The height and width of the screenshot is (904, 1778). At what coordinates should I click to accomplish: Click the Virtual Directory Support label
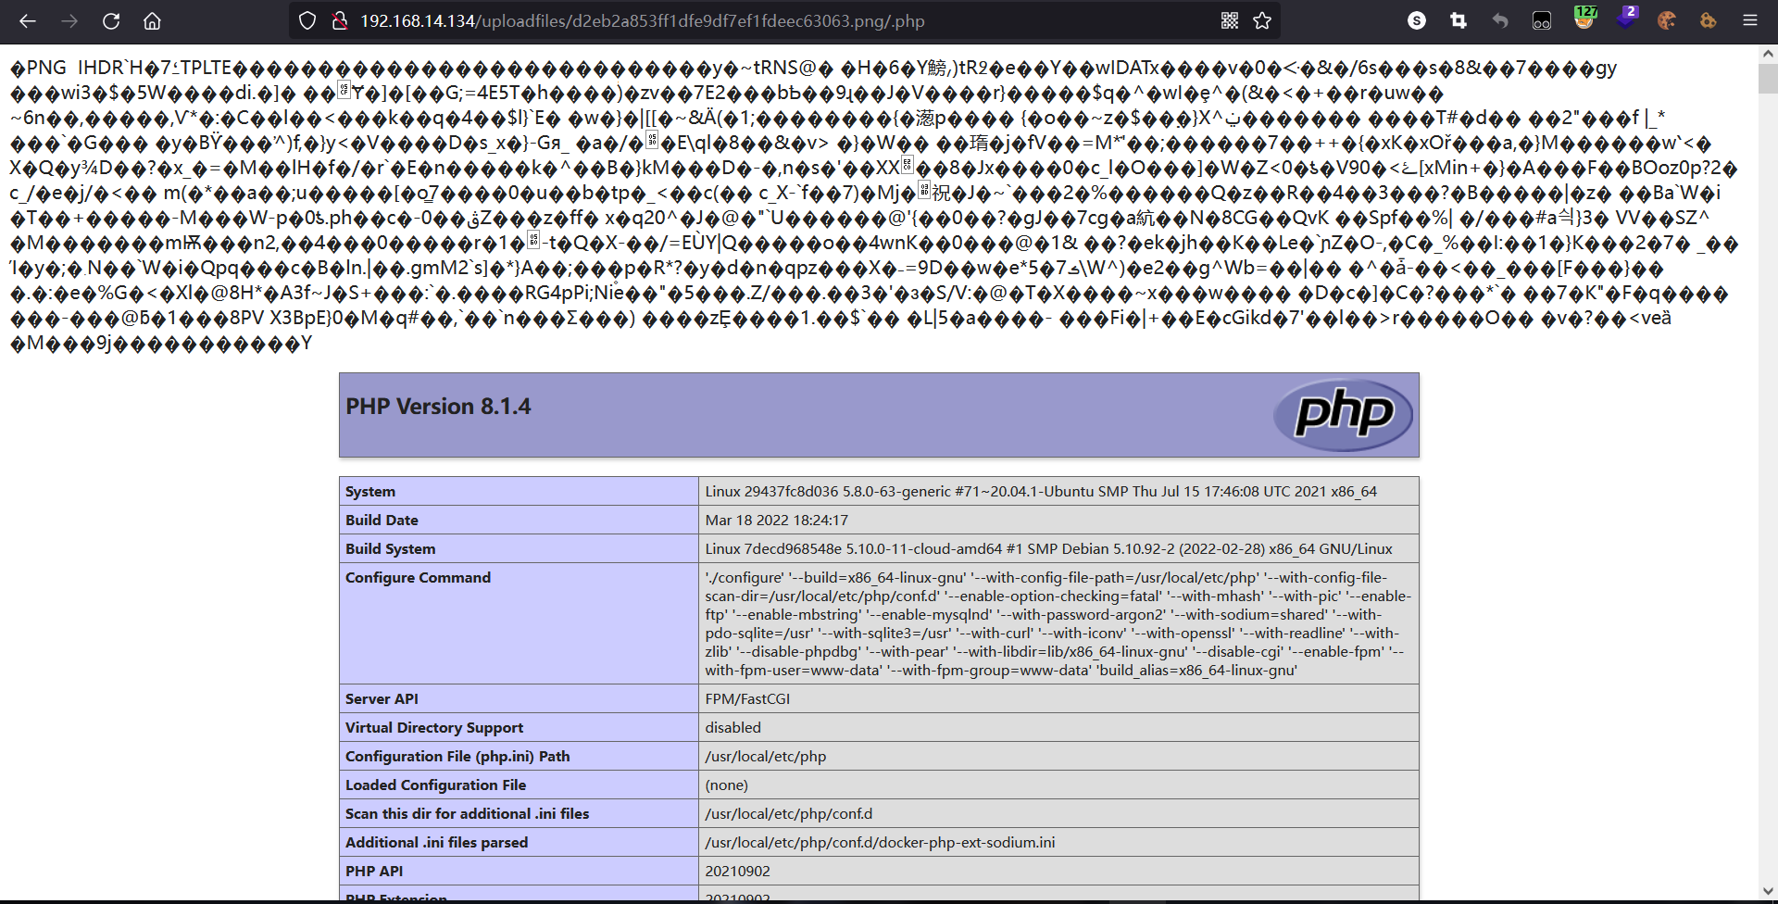pyautogui.click(x=434, y=727)
